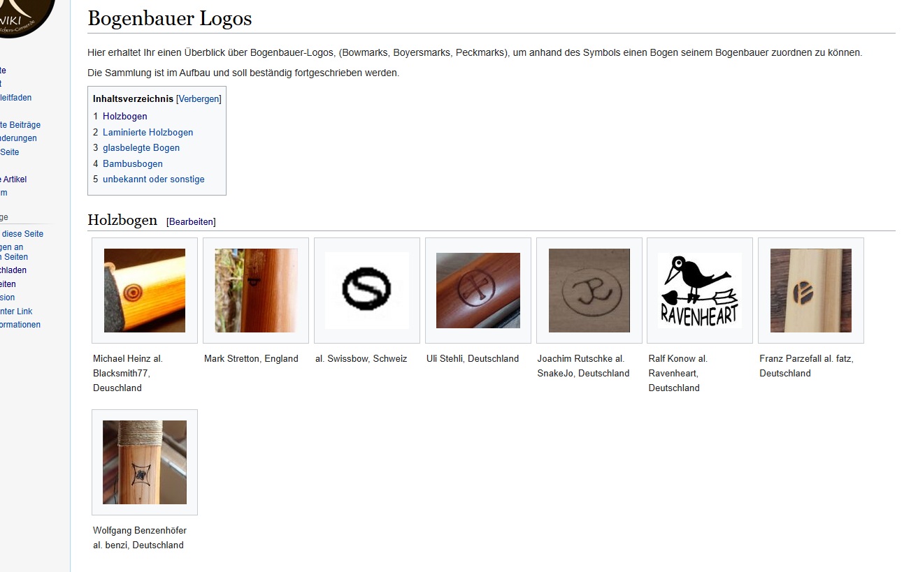Click 'nter Link' sidebar tool entry
Screen dimensions: 911x572
pos(16,311)
